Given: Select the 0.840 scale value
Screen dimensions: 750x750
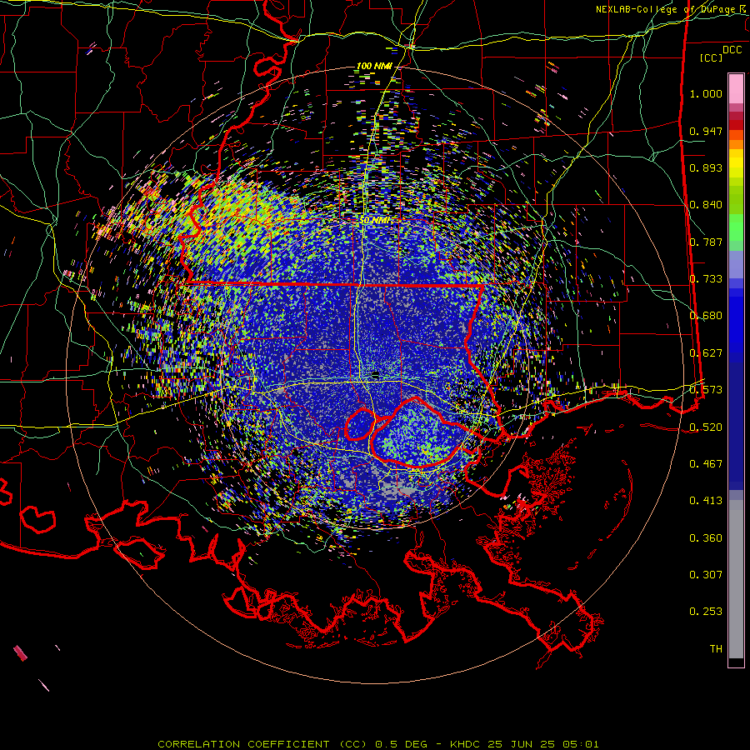Looking at the screenshot, I should (706, 205).
